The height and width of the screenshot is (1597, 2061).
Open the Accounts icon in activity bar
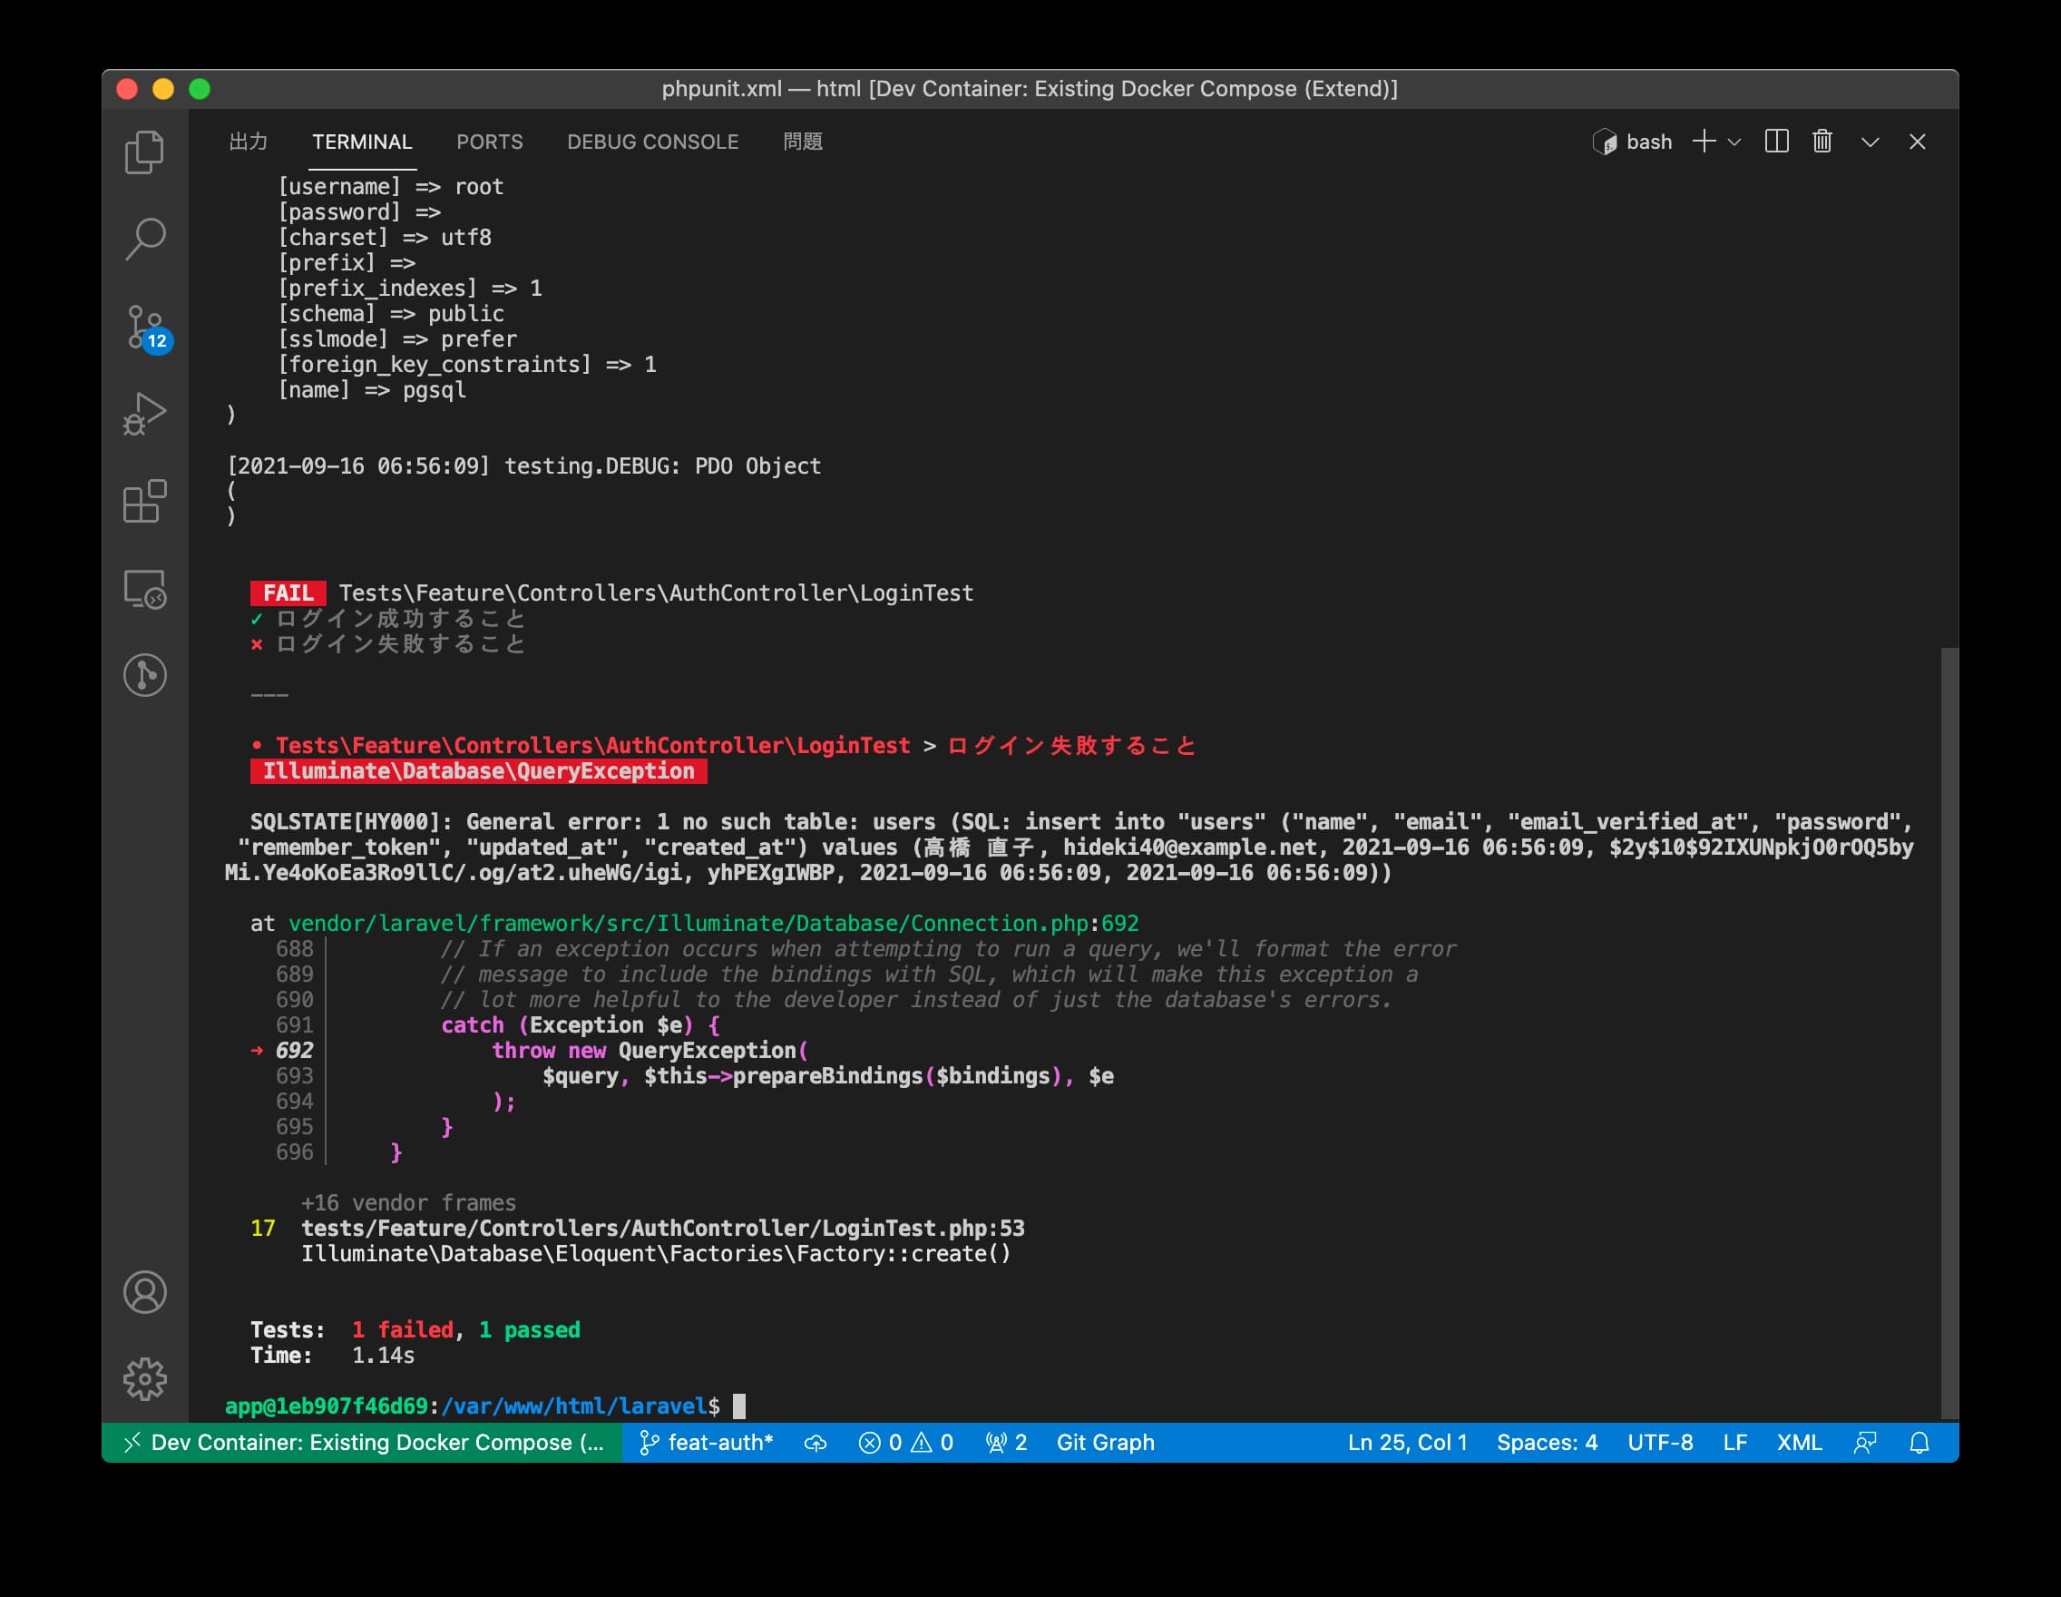[x=146, y=1293]
